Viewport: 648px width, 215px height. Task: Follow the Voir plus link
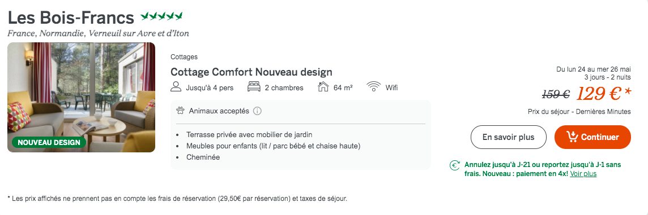(x=583, y=174)
